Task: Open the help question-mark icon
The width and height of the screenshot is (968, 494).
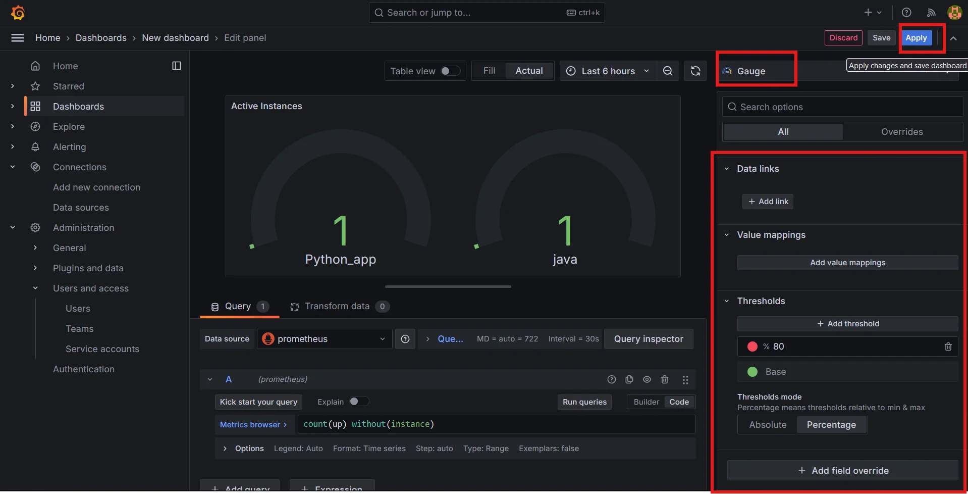Action: click(x=906, y=13)
